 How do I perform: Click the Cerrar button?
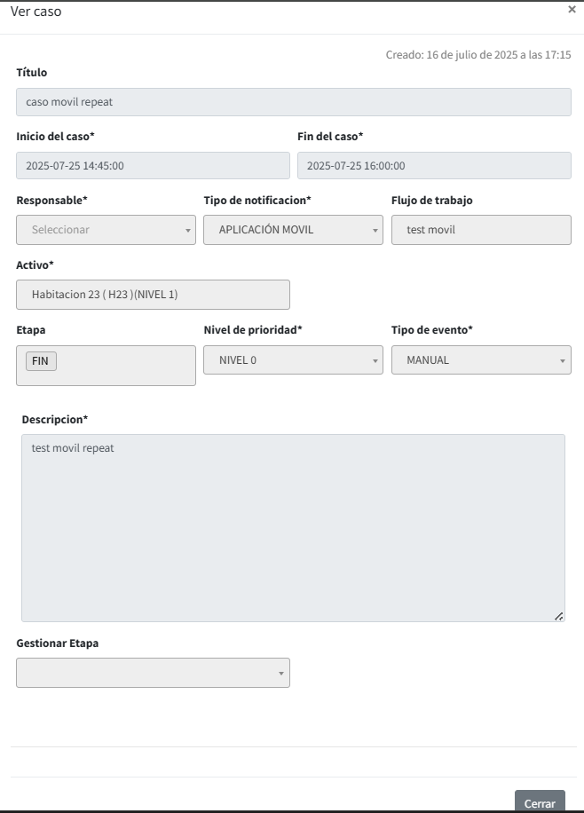[x=539, y=802]
